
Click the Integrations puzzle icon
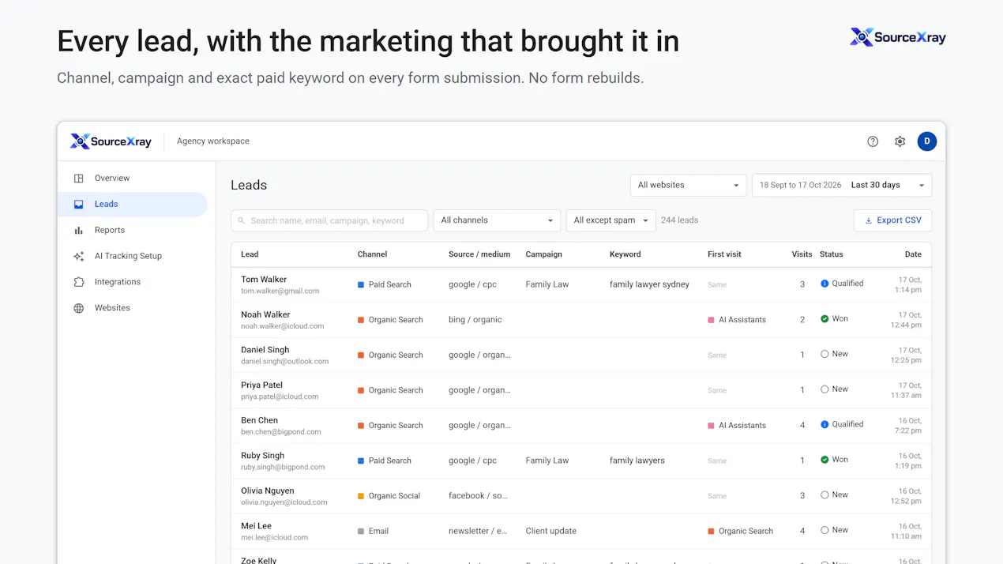point(79,282)
